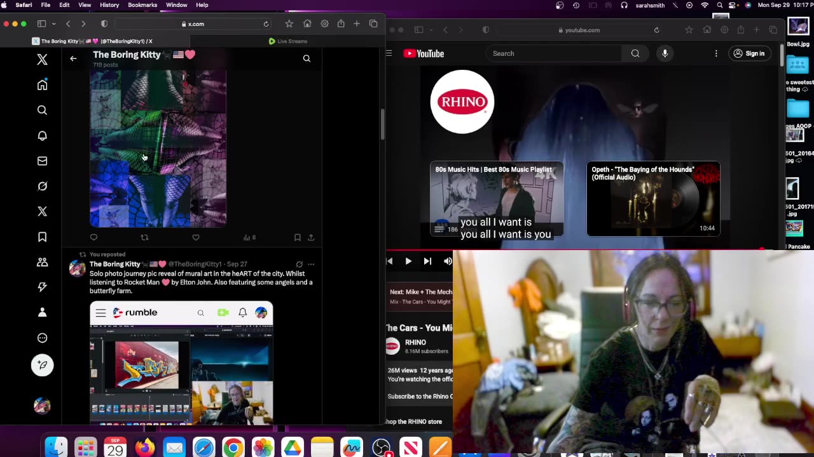Viewport: 814px width, 457px height.
Task: Open Communities icon in X sidebar
Action: 42,262
